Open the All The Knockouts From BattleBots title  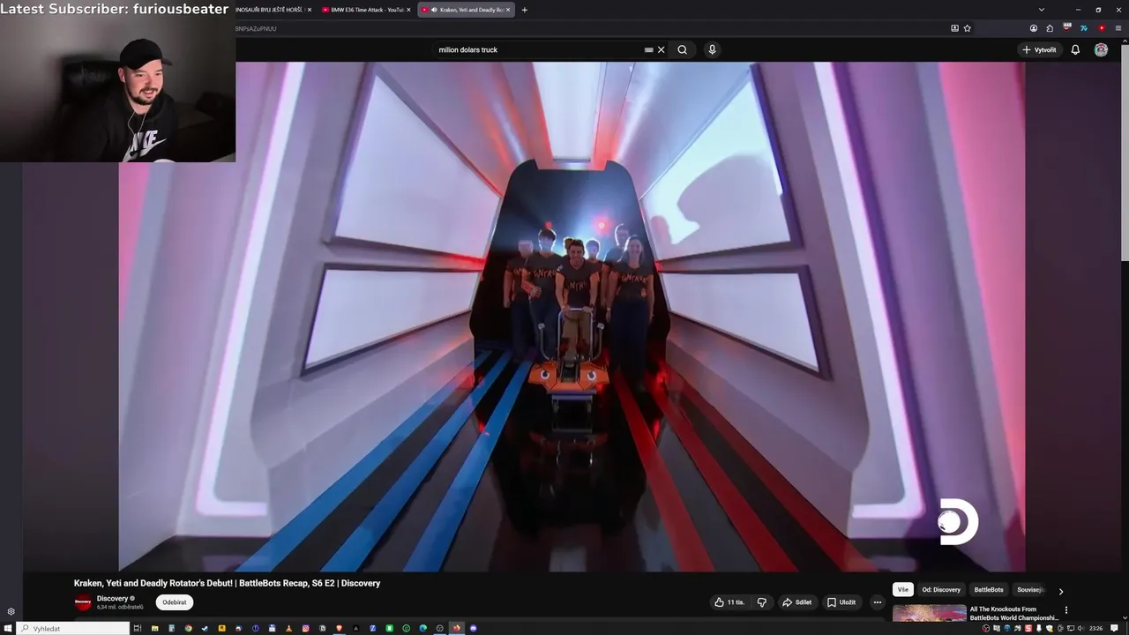[1013, 613]
